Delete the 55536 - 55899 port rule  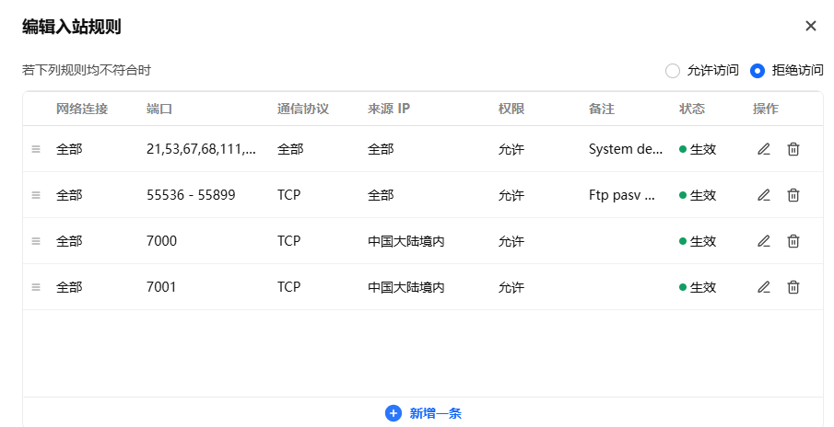(x=793, y=195)
